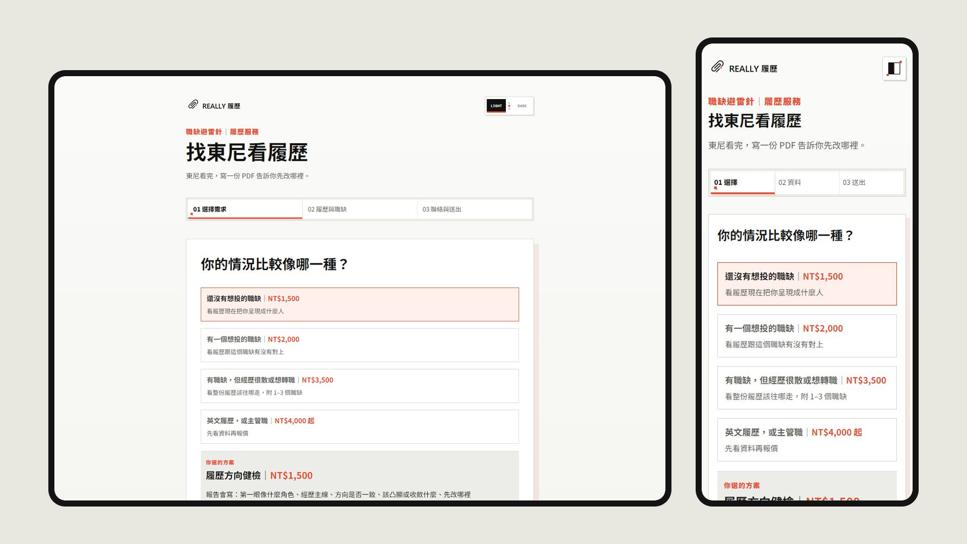Go to the 02 履歷與職缺 step tab
The height and width of the screenshot is (544, 967).
point(360,209)
